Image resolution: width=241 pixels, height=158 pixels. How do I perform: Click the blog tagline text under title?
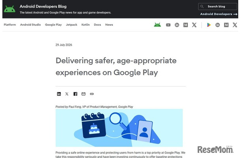tap(65, 13)
